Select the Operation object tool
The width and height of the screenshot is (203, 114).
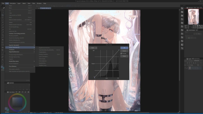[x=3, y=15]
